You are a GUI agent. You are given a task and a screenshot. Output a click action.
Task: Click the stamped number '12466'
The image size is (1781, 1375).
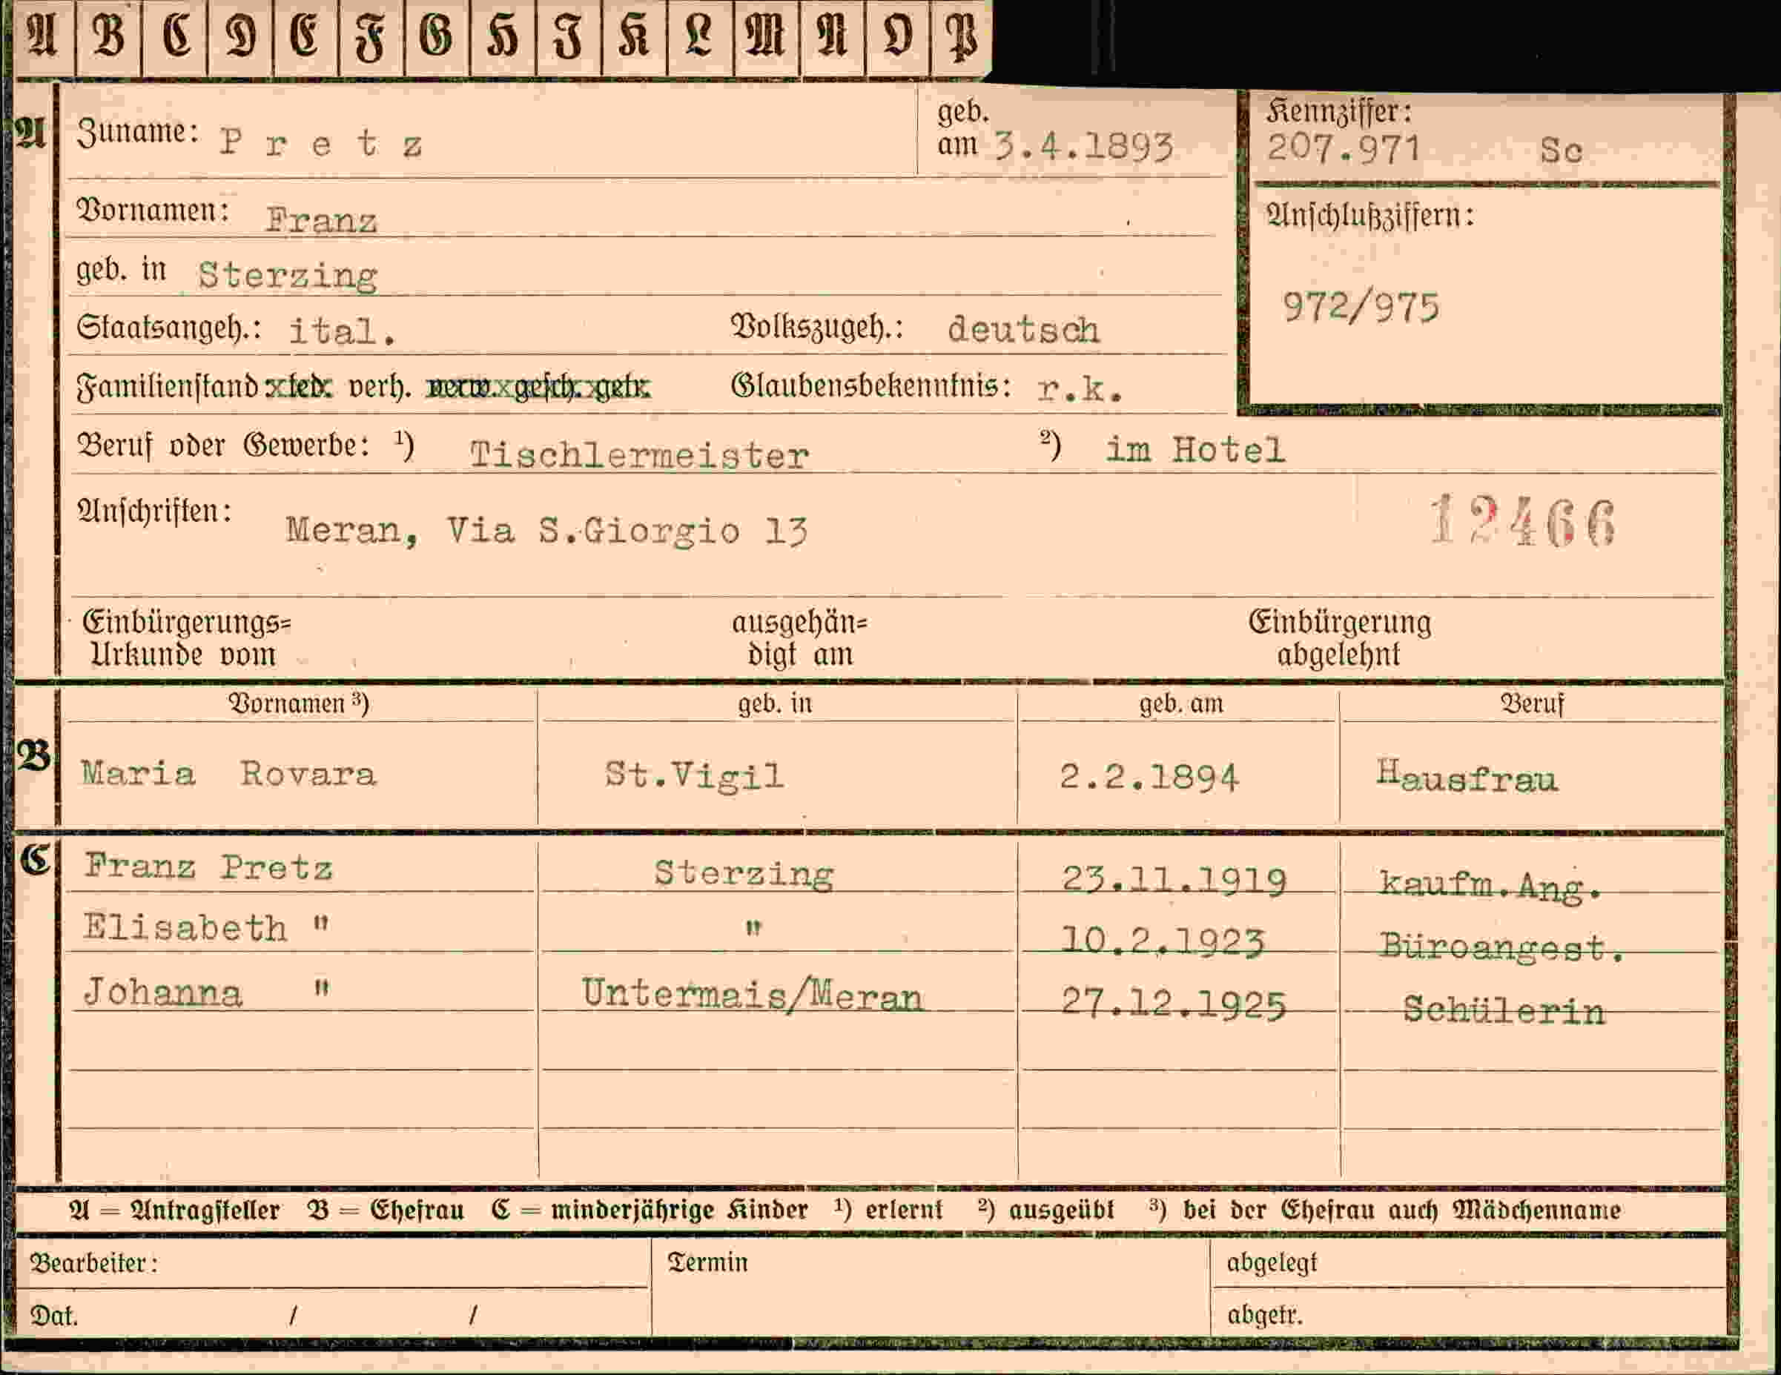1522,520
